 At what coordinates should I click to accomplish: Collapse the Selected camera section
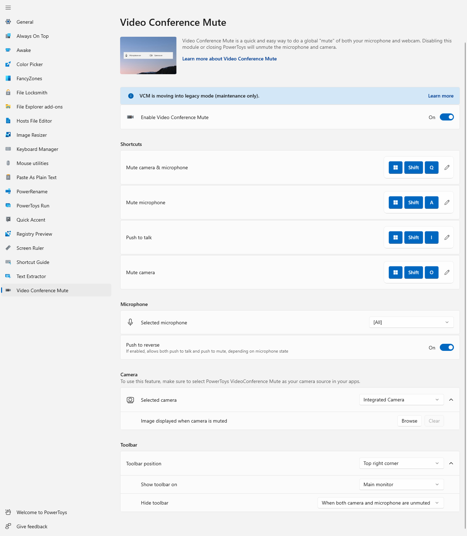[x=451, y=400]
